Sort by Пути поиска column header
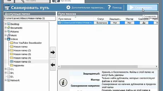Screen dimensions: 163x91 point(75,19)
